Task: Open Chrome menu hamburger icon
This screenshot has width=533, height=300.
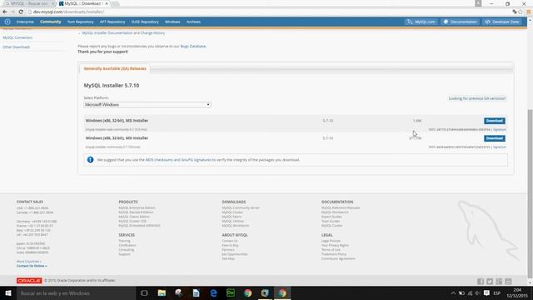Action: 529,12
